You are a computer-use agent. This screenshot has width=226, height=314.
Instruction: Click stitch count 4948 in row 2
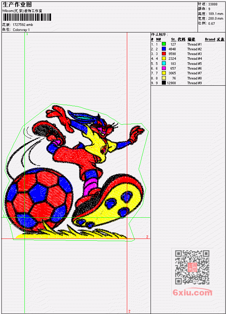172,49
